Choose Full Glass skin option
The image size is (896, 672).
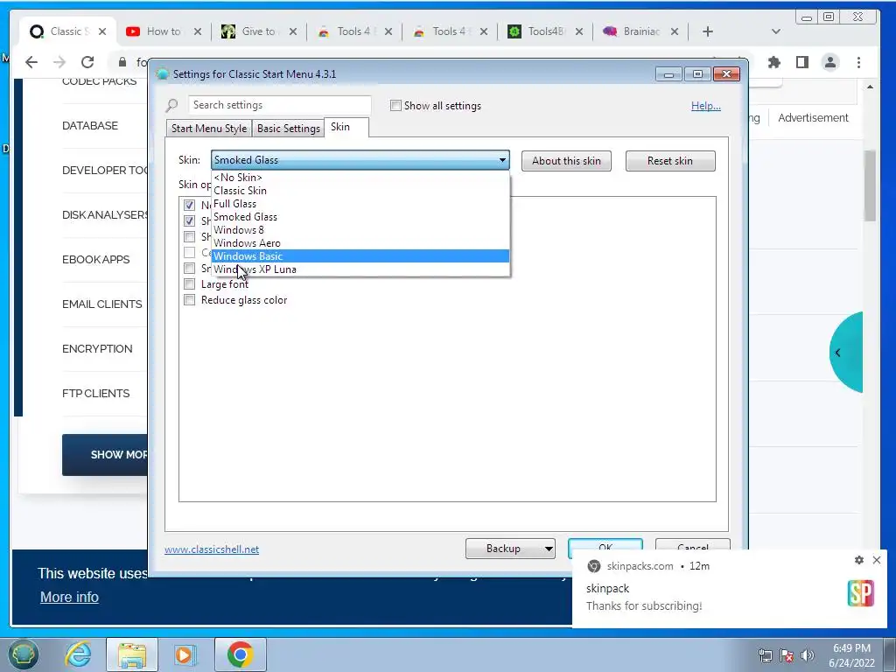360,203
